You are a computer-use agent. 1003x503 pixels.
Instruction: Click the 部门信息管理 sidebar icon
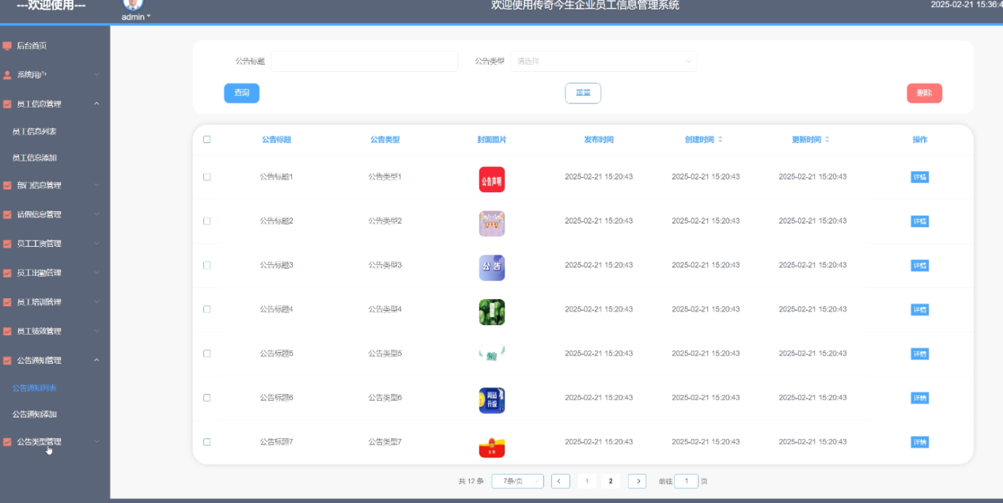pyautogui.click(x=7, y=186)
